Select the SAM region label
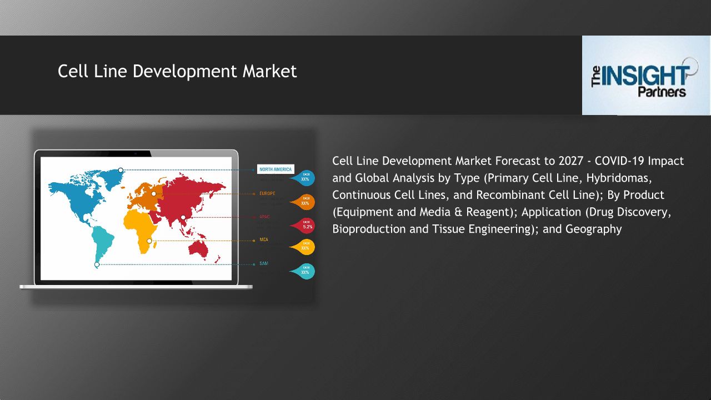Image resolution: width=711 pixels, height=400 pixels. point(264,263)
